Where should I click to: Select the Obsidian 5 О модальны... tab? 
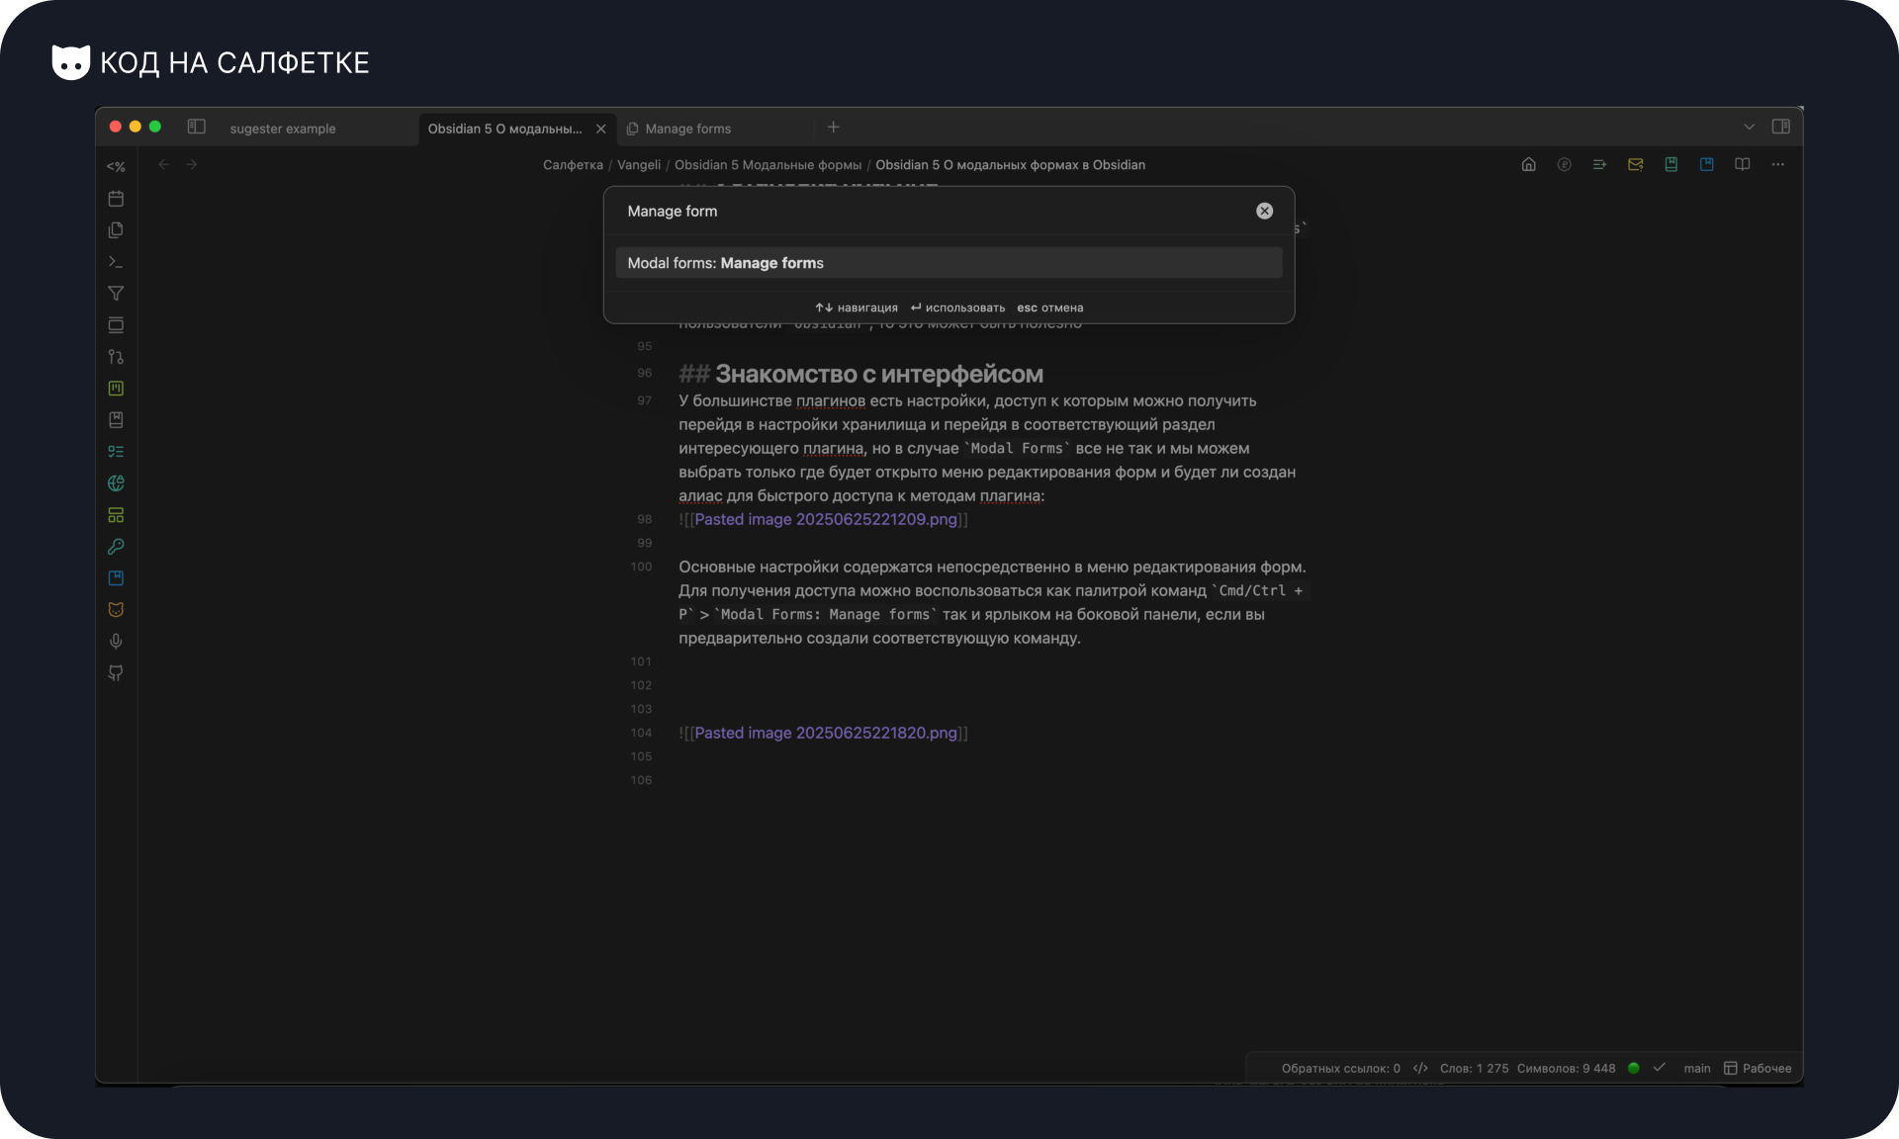click(x=504, y=129)
